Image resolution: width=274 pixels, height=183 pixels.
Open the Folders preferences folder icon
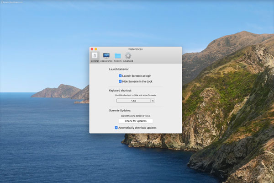118,55
